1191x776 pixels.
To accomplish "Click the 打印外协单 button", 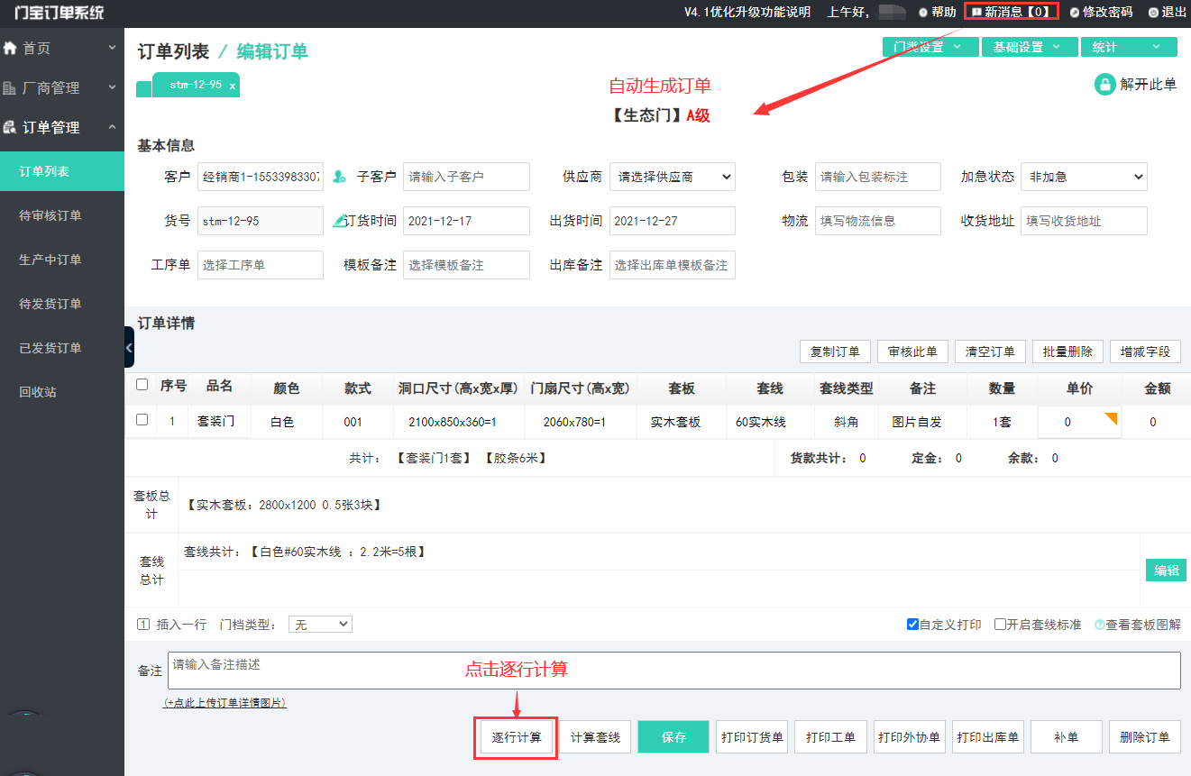I will 909,737.
